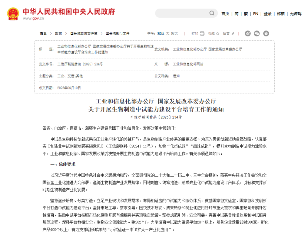
Task: Go to 国务院政策文件库 breadcrumb
Action: point(84,33)
